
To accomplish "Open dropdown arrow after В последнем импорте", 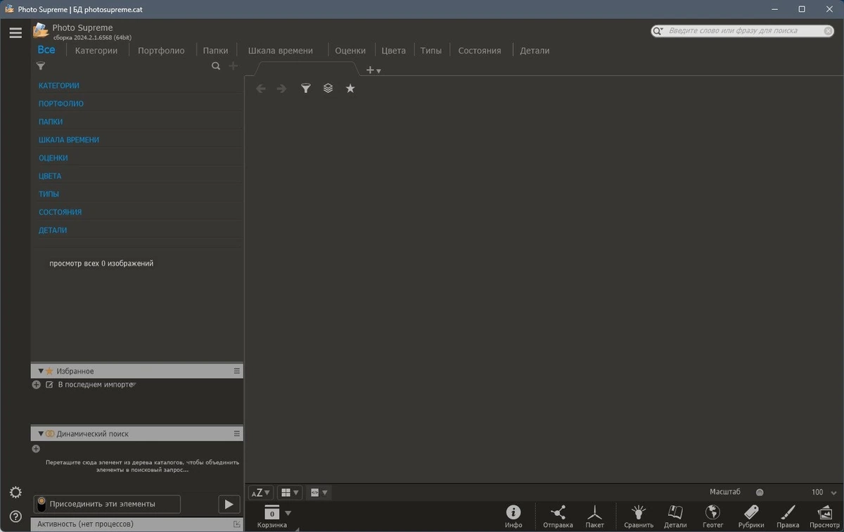I will coord(134,385).
